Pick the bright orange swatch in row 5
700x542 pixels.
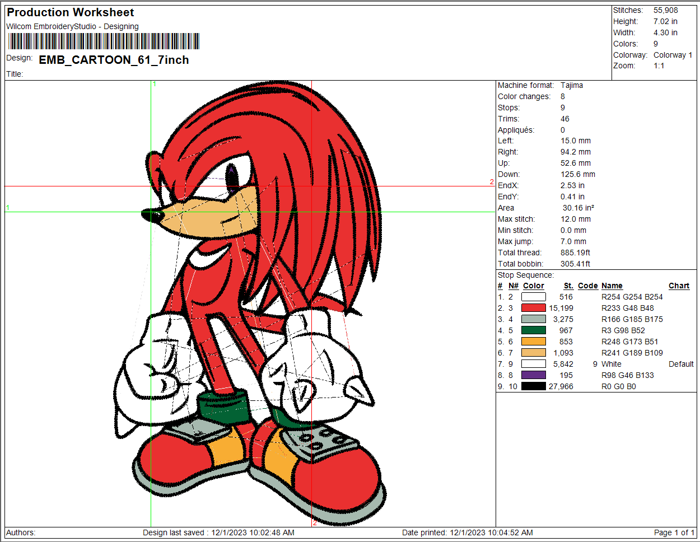pyautogui.click(x=533, y=342)
